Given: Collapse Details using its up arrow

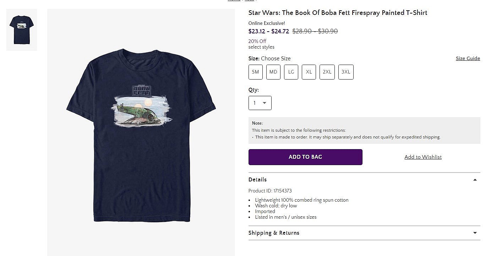Looking at the screenshot, I should point(475,180).
